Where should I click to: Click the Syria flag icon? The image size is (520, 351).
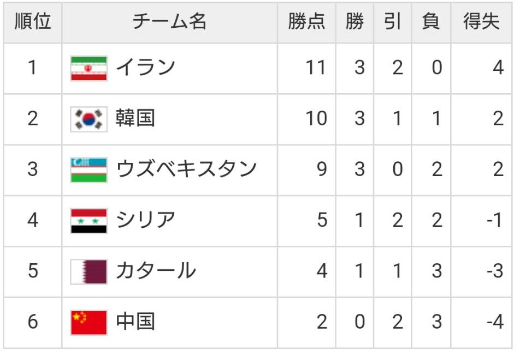point(88,221)
